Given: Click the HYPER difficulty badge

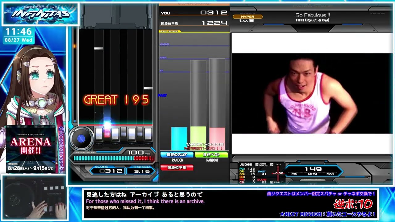Looking at the screenshot, I should (x=247, y=17).
